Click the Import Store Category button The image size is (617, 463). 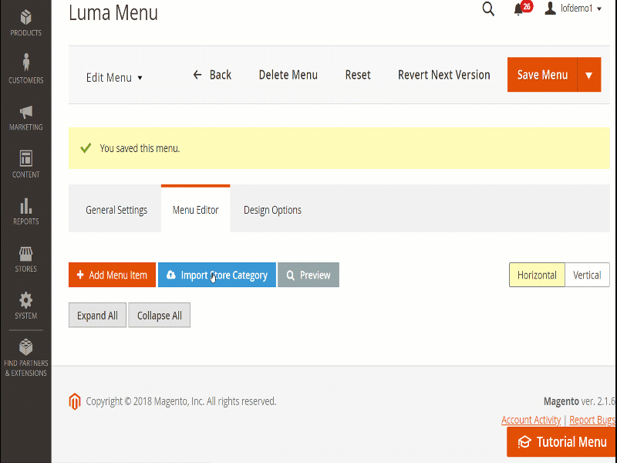tap(217, 275)
